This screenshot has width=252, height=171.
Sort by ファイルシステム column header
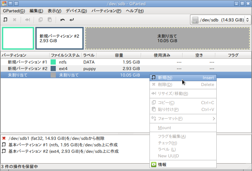(66, 55)
